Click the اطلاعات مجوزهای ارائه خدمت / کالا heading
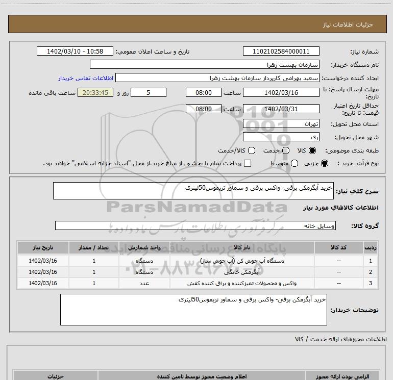The height and width of the screenshot is (380, 393). (341, 339)
